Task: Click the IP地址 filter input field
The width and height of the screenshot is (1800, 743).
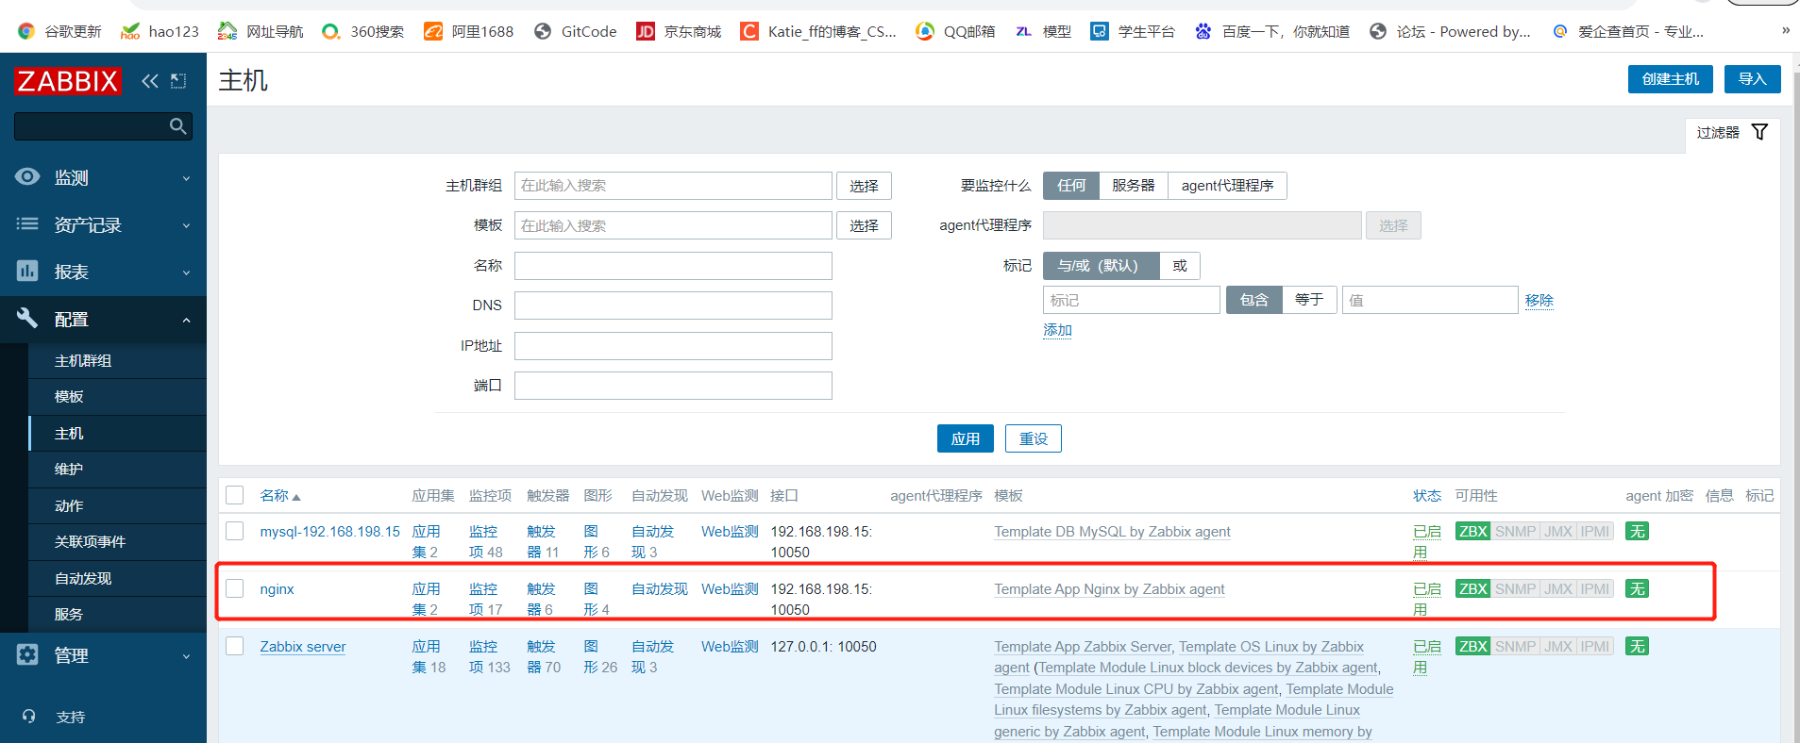Action: [673, 346]
